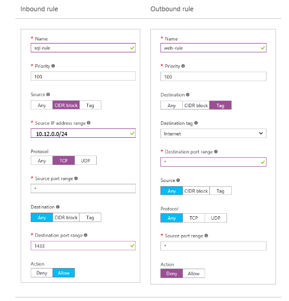Viewport: 289px width, 301px height.
Task: Click info icon beside outbound Source label
Action: click(x=178, y=180)
